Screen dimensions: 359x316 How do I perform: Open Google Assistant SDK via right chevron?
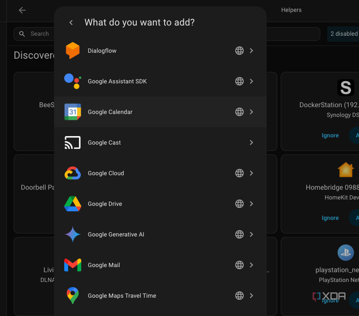[251, 81]
